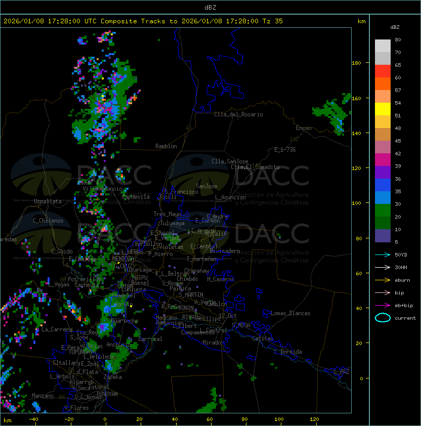
Task: Click the 'E_1-736' map label
Action: coord(285,150)
